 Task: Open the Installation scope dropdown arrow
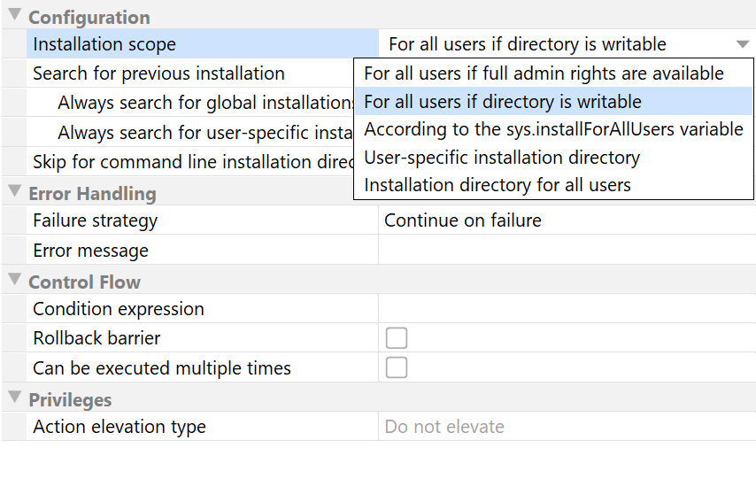pos(742,44)
